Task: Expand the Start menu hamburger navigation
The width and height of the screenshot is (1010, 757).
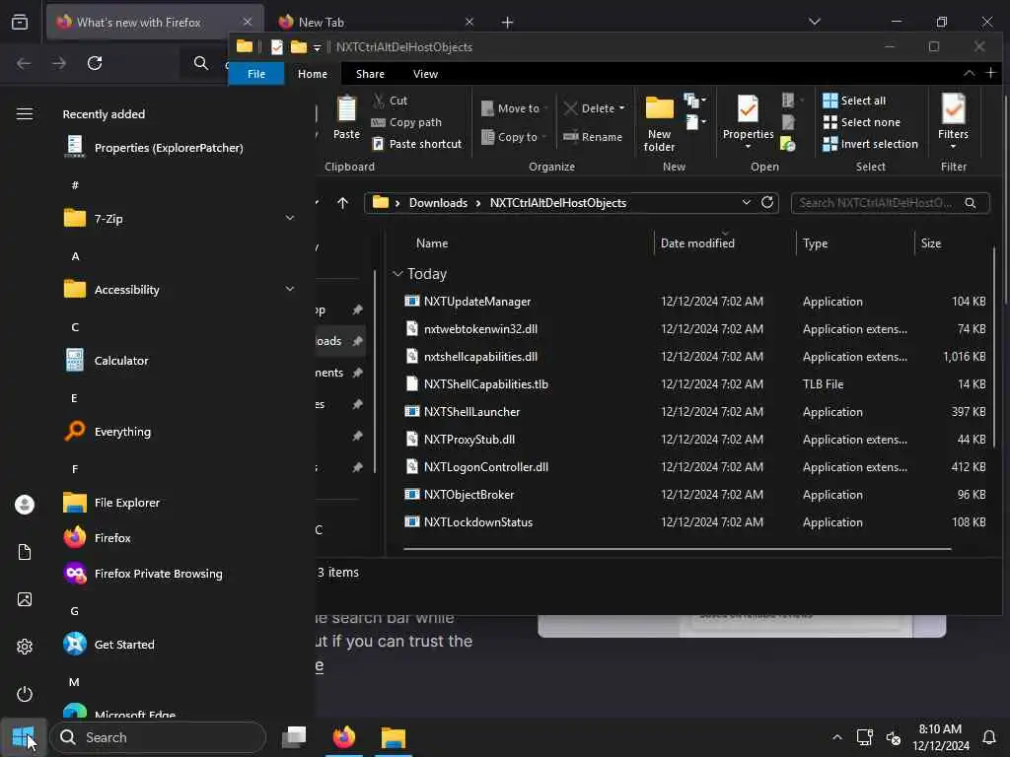Action: (25, 114)
